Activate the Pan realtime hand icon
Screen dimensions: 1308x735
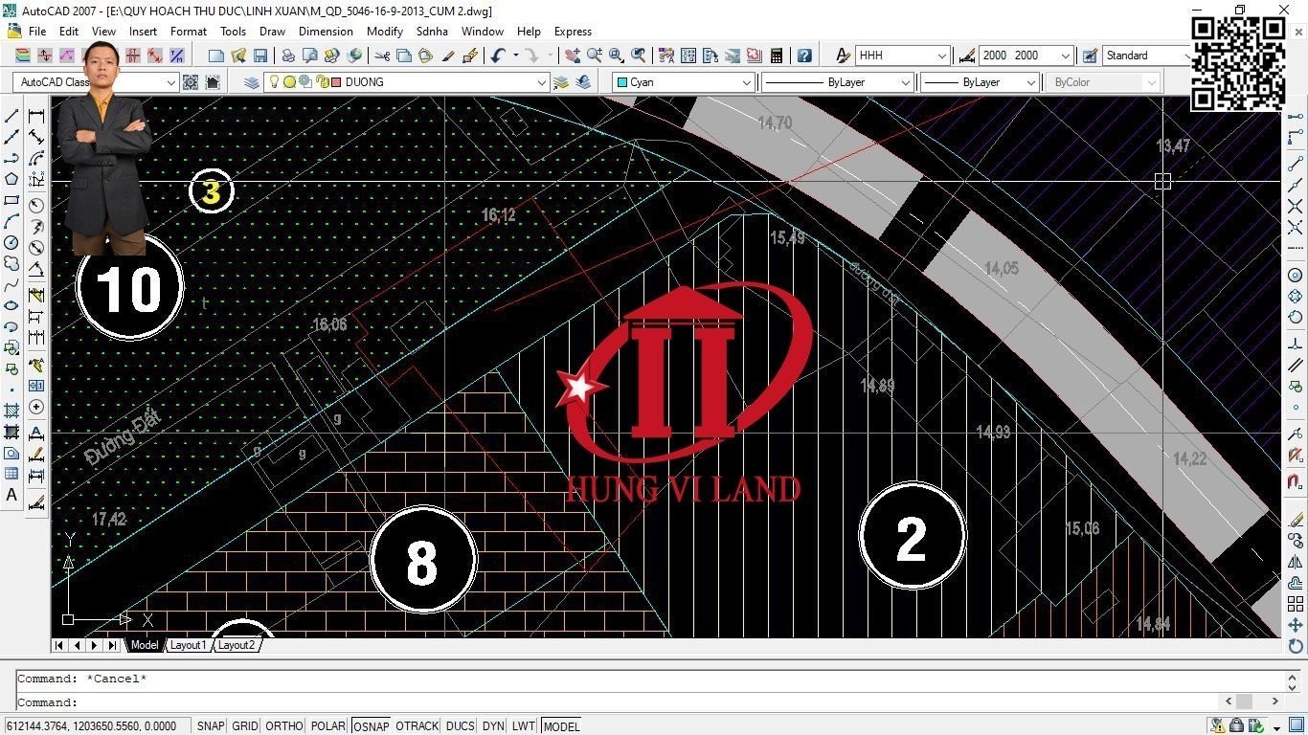click(573, 56)
